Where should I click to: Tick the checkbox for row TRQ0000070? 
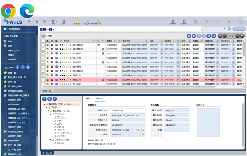coord(43,58)
